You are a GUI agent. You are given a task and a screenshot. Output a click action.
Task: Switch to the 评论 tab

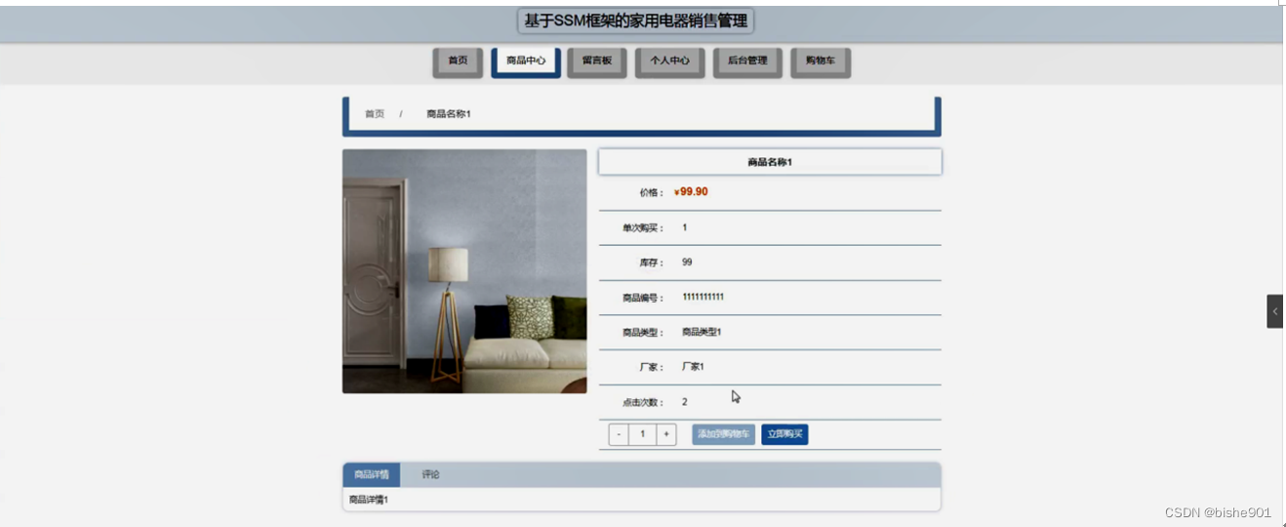(x=430, y=475)
